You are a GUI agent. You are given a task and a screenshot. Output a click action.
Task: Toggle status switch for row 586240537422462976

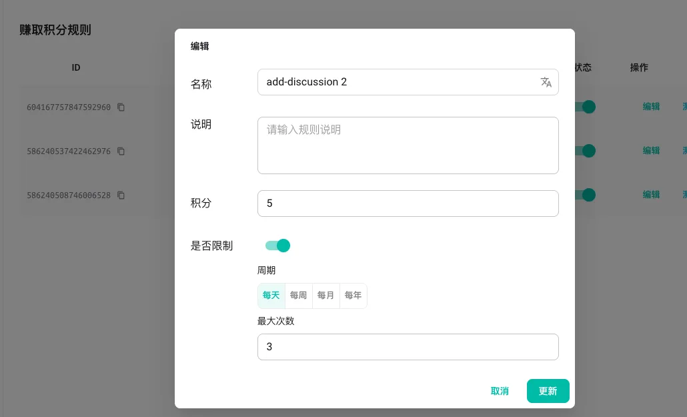click(586, 150)
